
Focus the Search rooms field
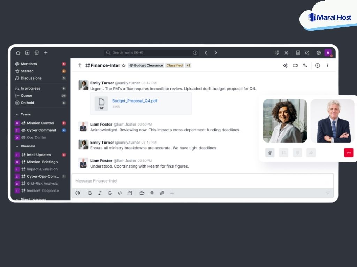tap(152, 53)
